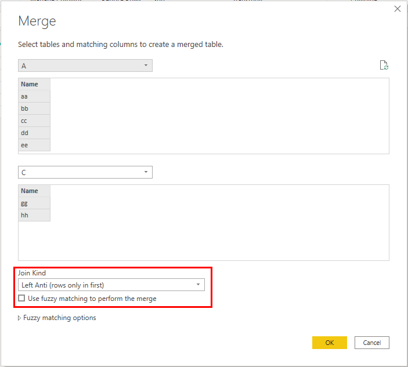Open the second table dropdown showing C
408x367 pixels.
(x=85, y=172)
